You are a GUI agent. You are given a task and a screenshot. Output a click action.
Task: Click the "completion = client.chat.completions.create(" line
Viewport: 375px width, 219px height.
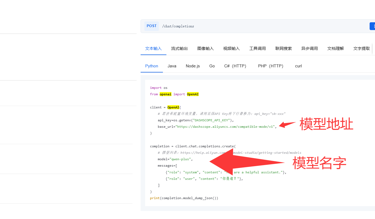[193, 146]
